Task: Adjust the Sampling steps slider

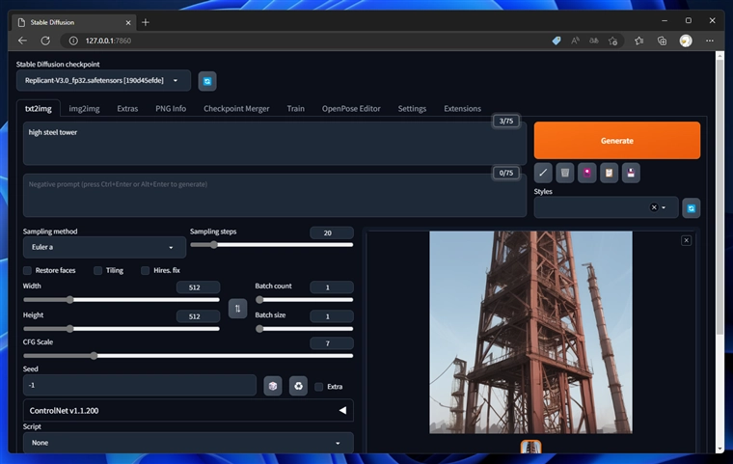Action: point(272,245)
